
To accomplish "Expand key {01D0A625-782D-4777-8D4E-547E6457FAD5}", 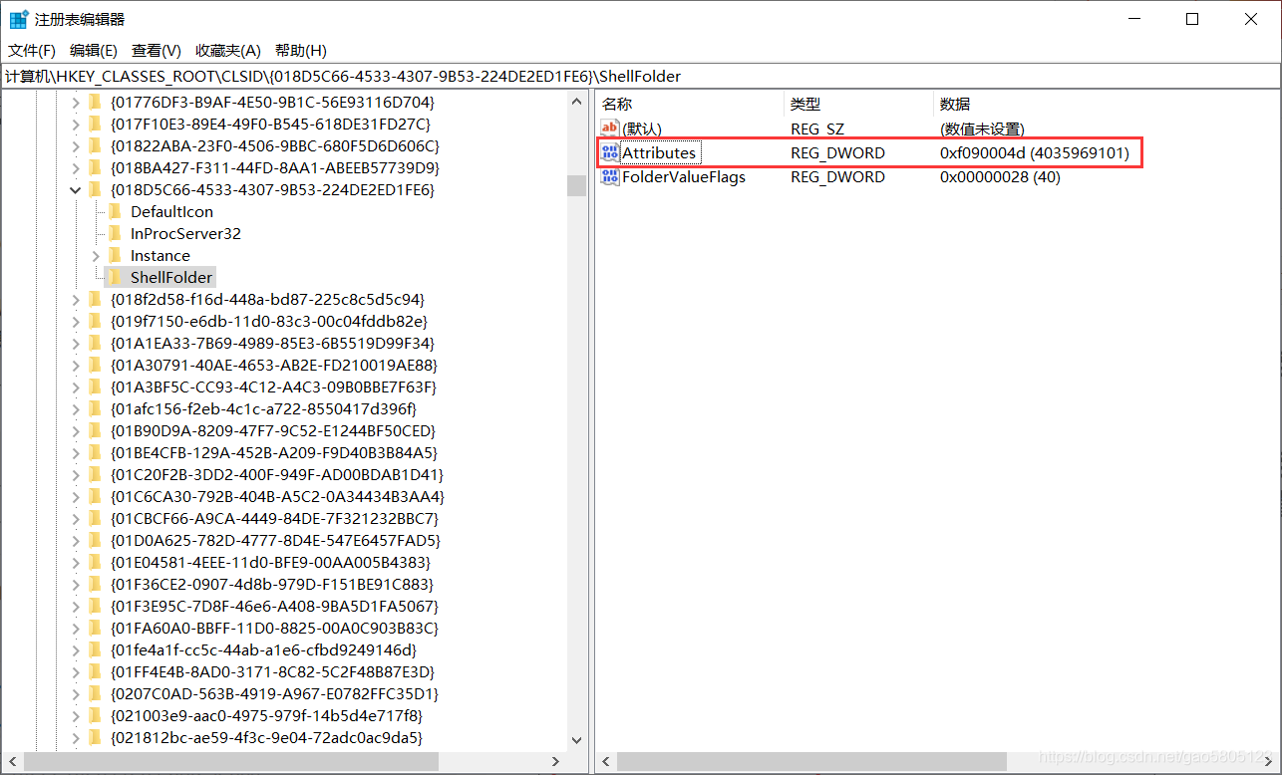I will click(x=76, y=540).
